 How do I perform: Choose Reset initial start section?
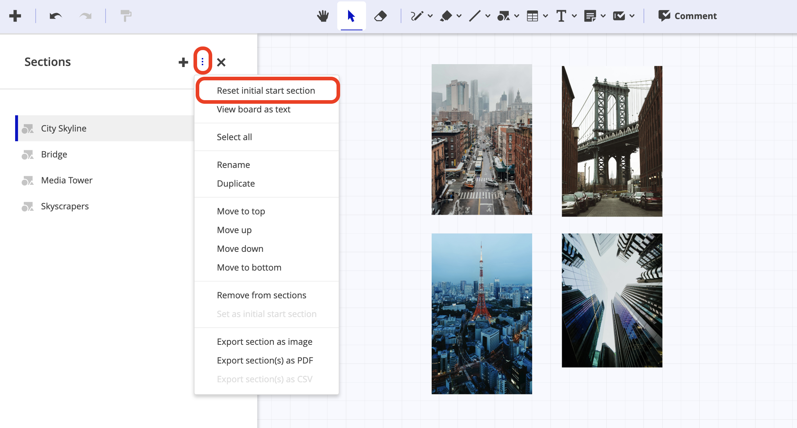click(266, 90)
